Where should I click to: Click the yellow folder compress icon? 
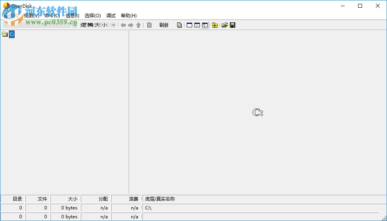[215, 25]
